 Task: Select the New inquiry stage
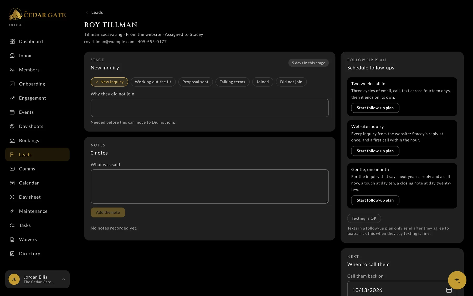click(109, 82)
